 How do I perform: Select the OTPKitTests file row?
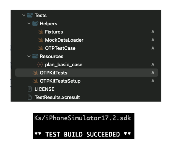87,73
